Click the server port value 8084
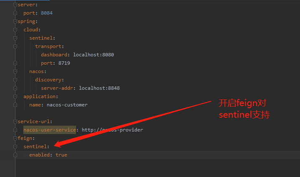300x177 pixels. click(x=46, y=13)
